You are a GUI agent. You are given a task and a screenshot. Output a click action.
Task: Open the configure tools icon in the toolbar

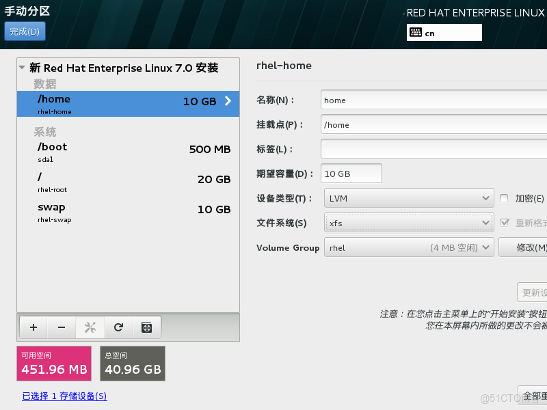(x=90, y=327)
